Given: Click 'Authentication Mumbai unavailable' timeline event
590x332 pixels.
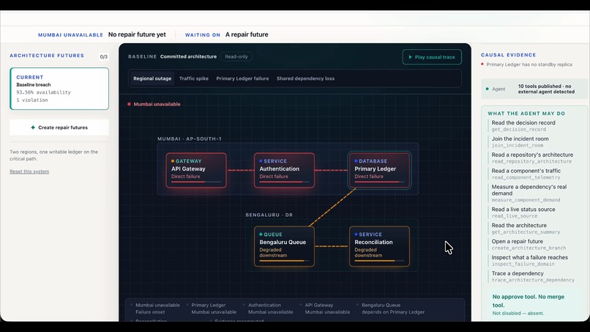Looking at the screenshot, I should pos(270,309).
